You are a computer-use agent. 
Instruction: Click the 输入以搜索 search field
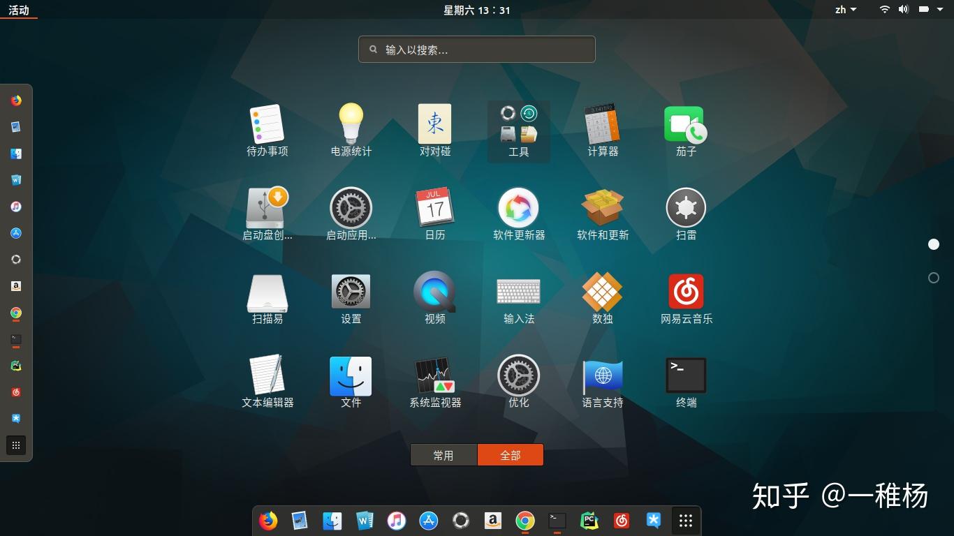pyautogui.click(x=477, y=50)
